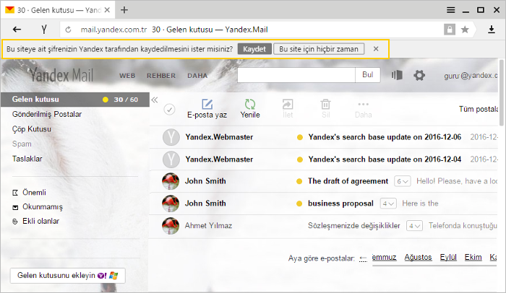Open downloads via the download arrow icon
Screen dimensions: 506x293
coord(491,30)
